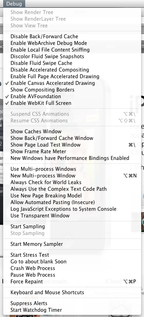The image size is (144, 317).
Task: Disable Enable WebKit Full Screen
Action: [x=72, y=103]
